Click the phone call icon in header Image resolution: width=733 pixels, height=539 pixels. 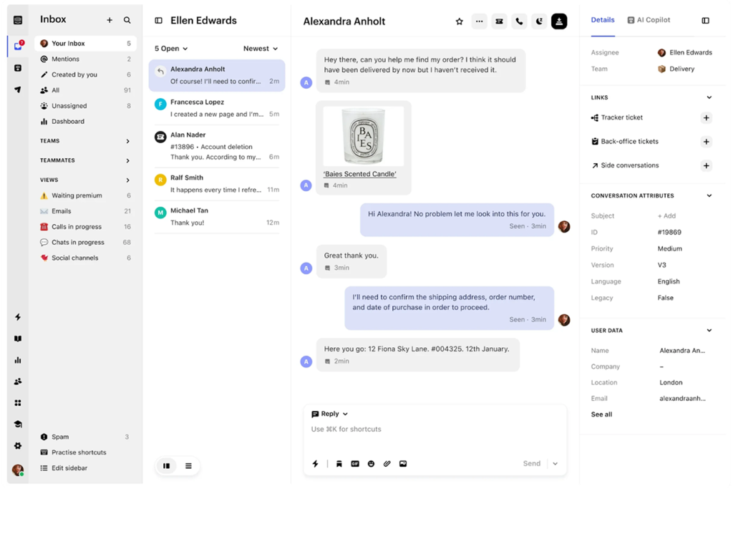tap(519, 21)
